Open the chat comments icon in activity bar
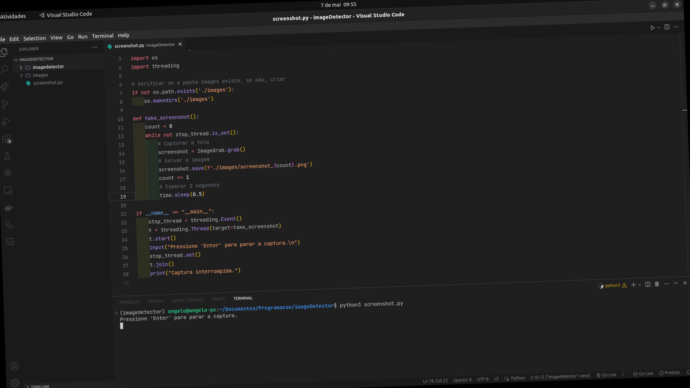 (10, 242)
